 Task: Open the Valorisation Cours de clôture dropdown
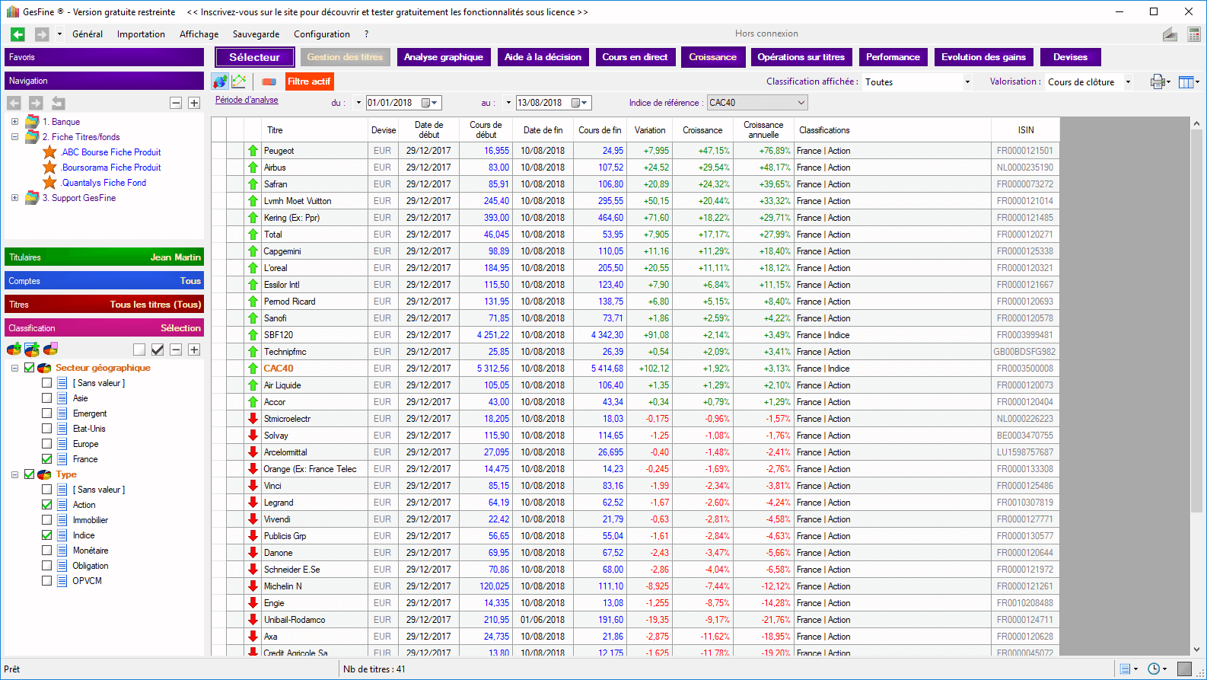coord(1128,82)
